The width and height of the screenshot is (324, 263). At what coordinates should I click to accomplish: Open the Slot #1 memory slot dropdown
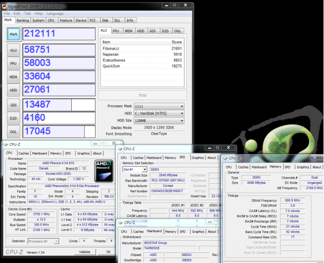pos(135,169)
